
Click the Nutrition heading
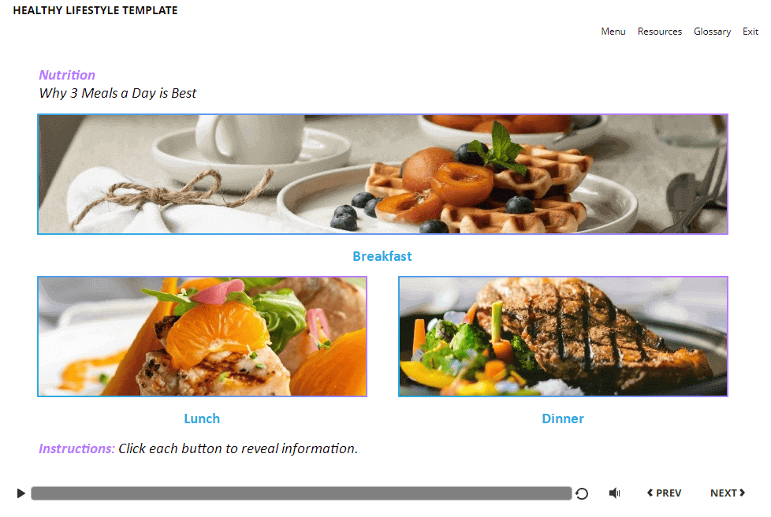pyautogui.click(x=67, y=75)
